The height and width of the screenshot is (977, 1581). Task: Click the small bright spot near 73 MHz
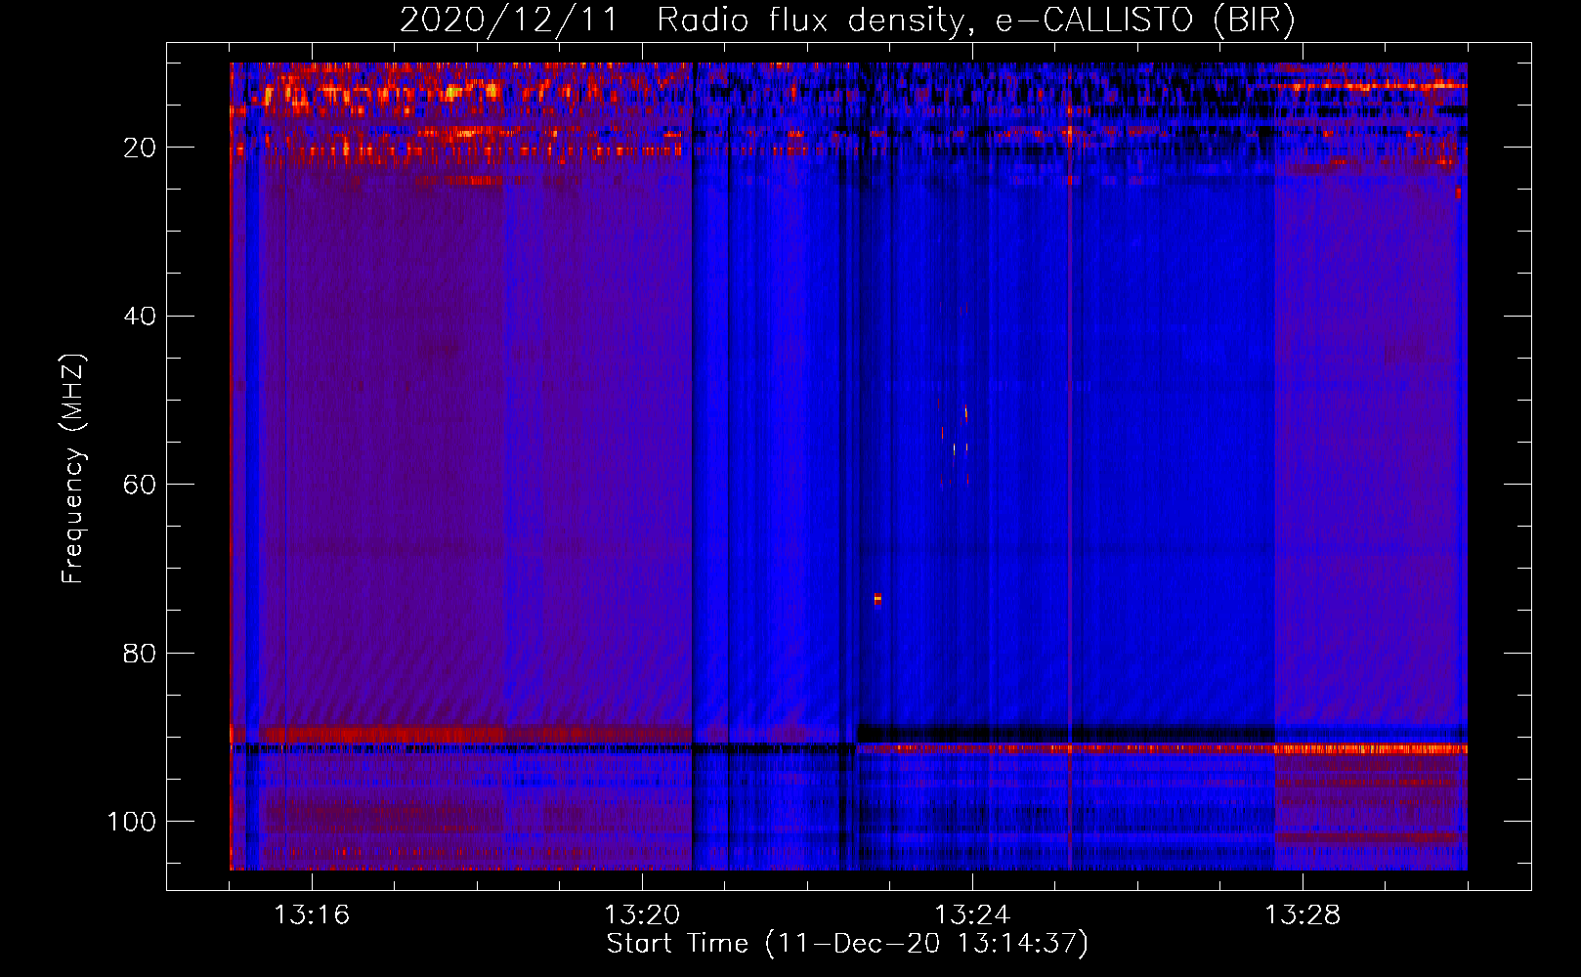pyautogui.click(x=877, y=598)
